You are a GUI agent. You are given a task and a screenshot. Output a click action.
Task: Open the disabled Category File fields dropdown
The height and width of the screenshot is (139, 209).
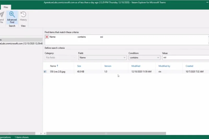pos(61,58)
